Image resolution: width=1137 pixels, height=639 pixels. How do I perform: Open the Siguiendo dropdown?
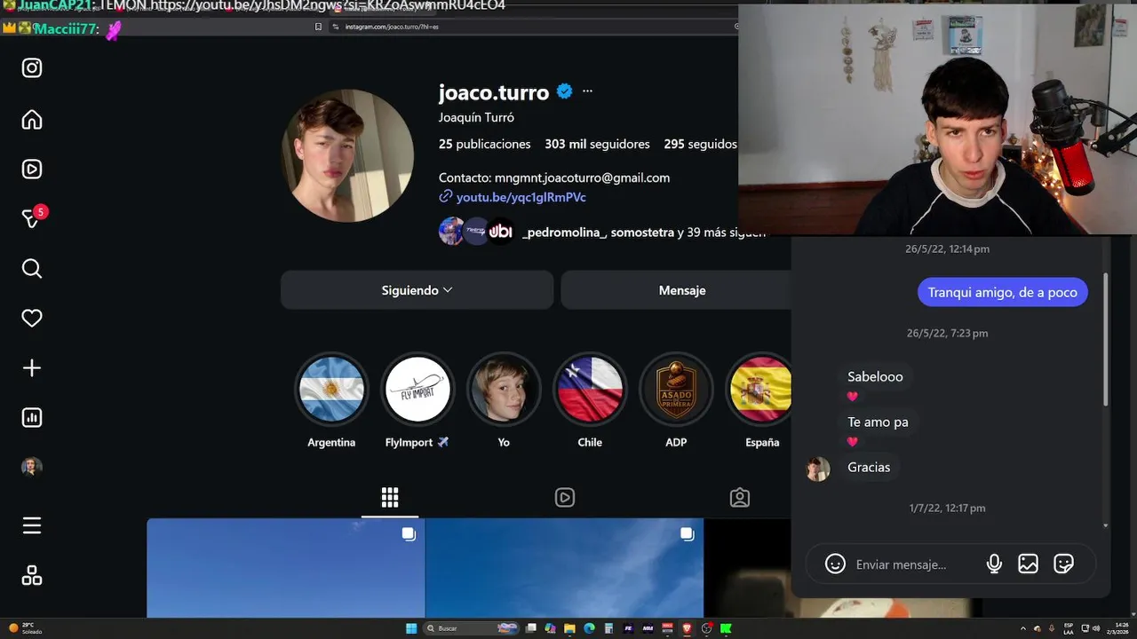[417, 290]
